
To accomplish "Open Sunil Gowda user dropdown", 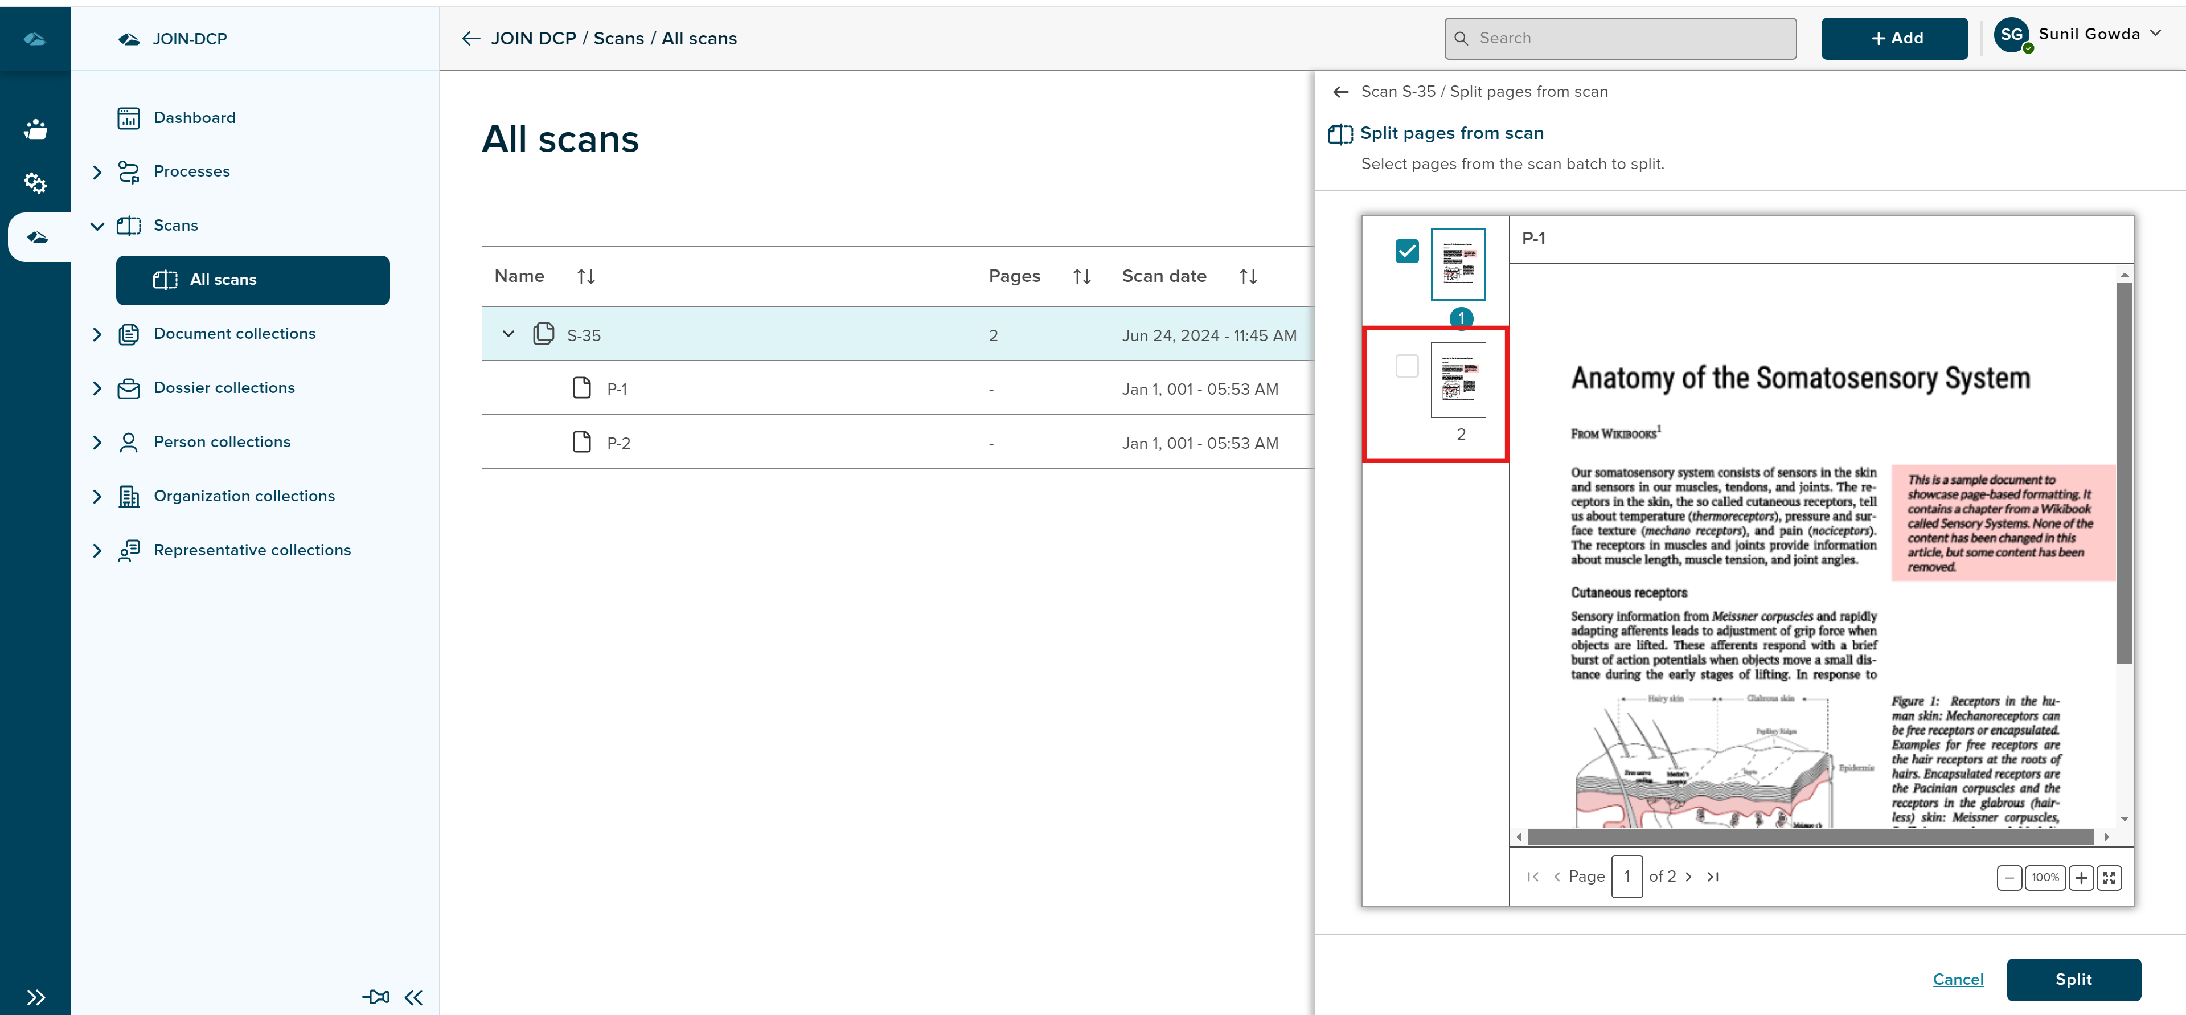I will point(2155,34).
